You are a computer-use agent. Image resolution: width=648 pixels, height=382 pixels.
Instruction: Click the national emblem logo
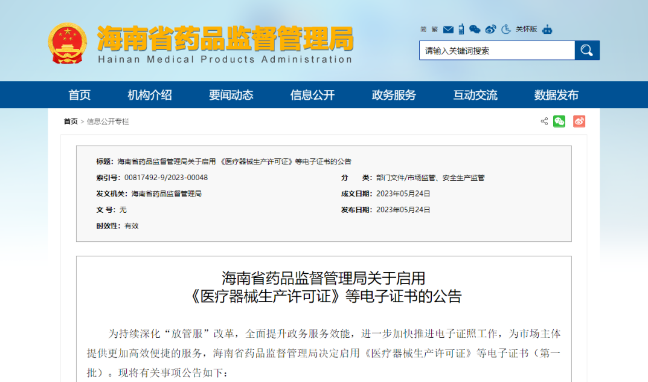point(68,43)
